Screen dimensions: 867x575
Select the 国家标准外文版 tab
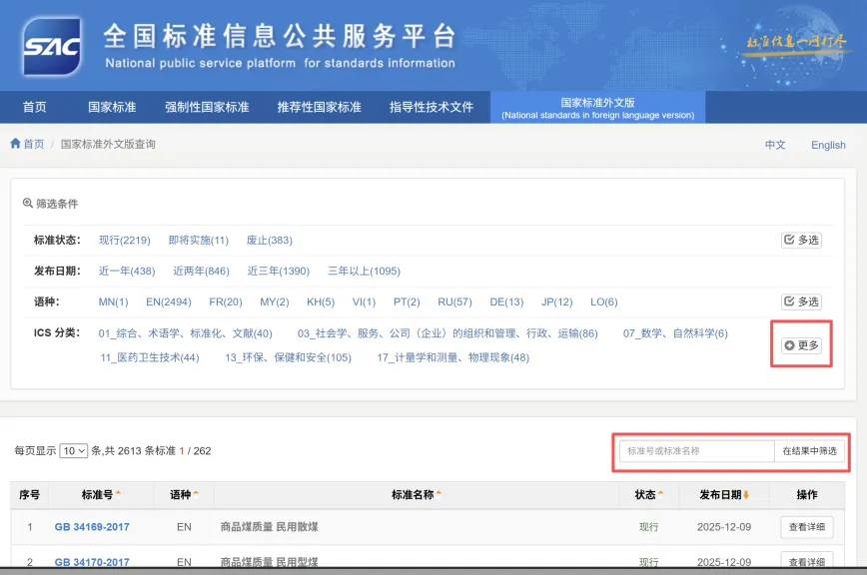pos(597,108)
